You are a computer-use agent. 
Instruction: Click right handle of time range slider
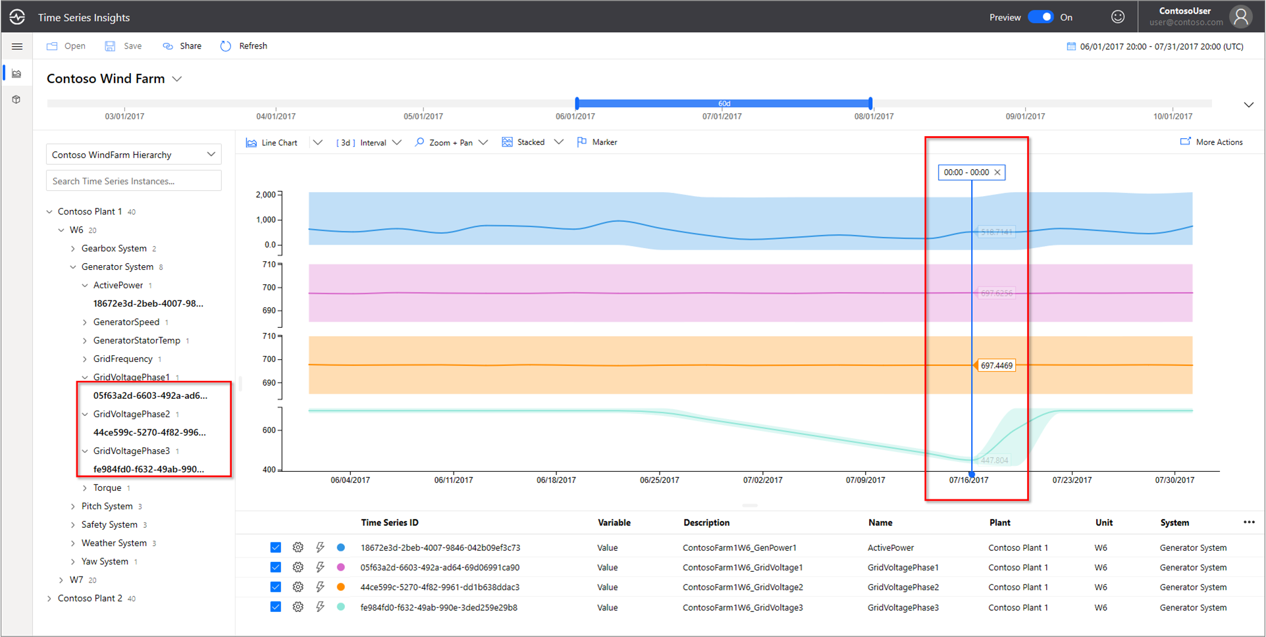870,103
